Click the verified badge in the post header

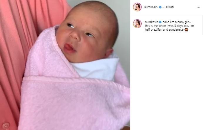coord(160,7)
